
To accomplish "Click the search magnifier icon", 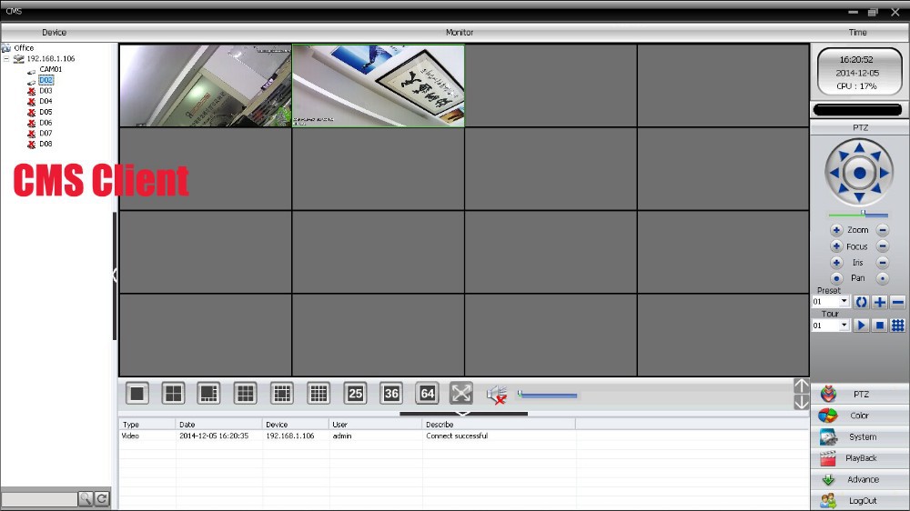I will tap(86, 498).
